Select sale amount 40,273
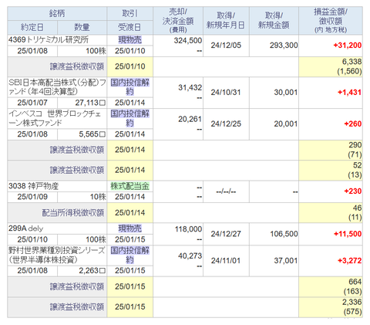370x325 pixels. [190, 256]
